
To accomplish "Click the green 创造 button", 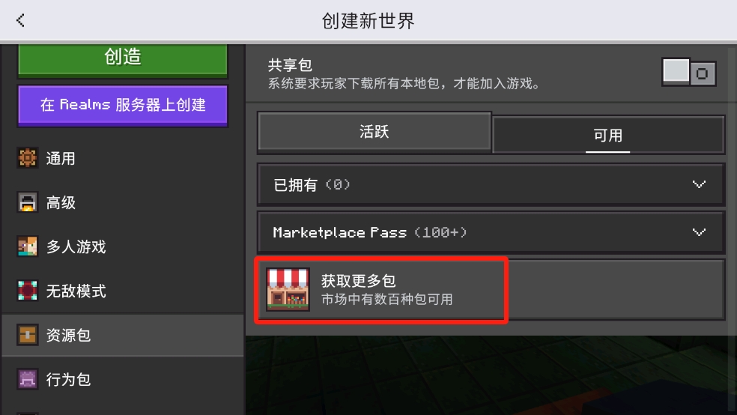I will click(123, 60).
